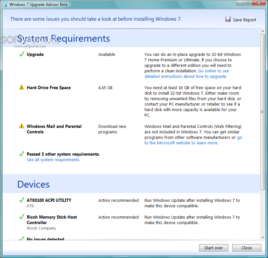Click the 'Available' status text
The height and width of the screenshot is (258, 268).
click(107, 54)
